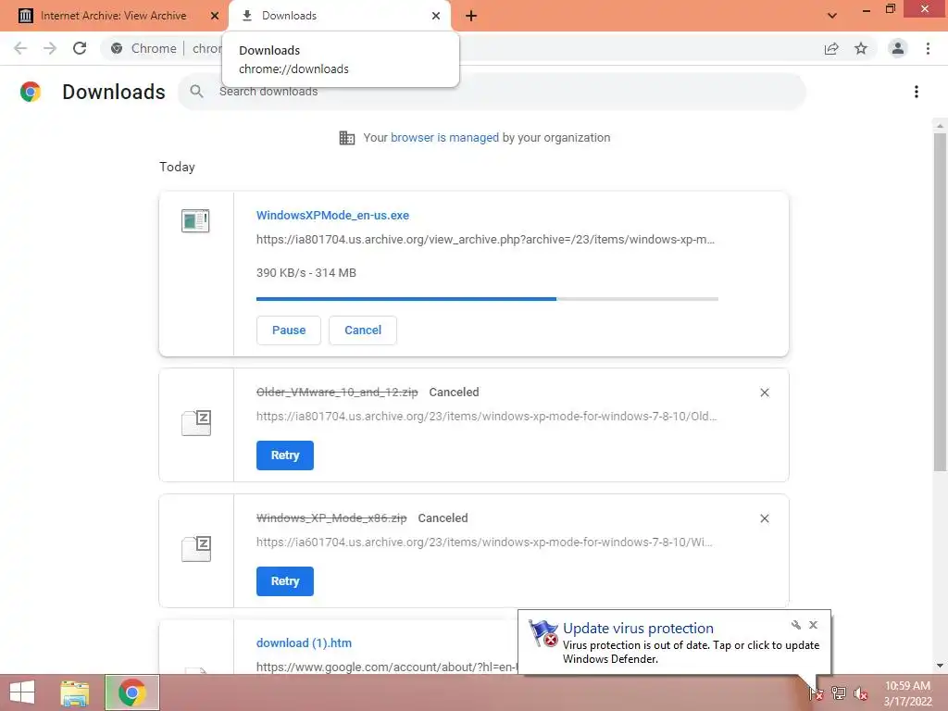Click the WindowsXPMode exe file icon
The height and width of the screenshot is (711, 948).
point(195,220)
